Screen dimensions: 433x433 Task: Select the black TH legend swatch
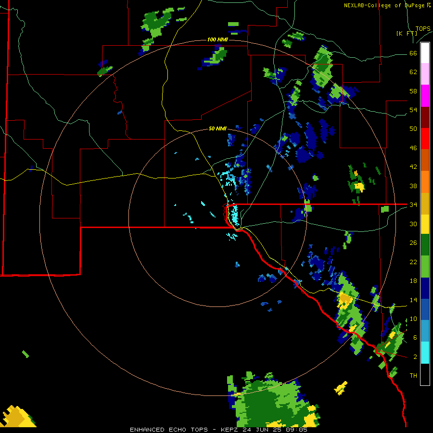425,374
